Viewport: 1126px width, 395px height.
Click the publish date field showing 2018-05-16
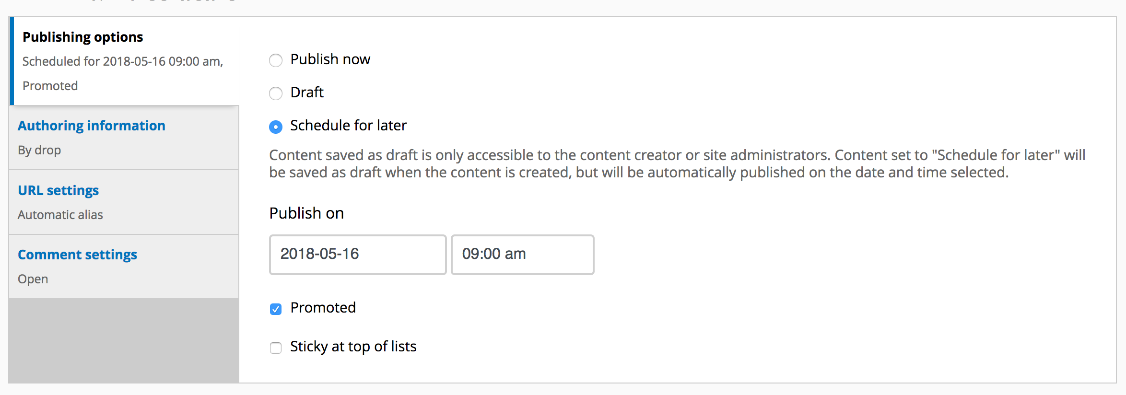click(x=357, y=255)
